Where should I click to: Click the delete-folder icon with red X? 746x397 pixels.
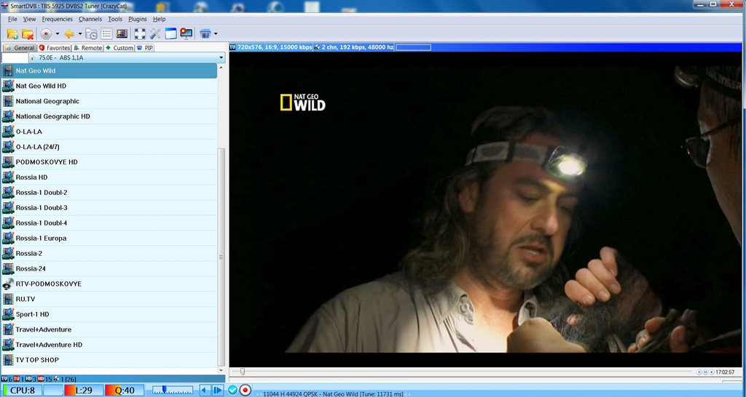point(28,33)
